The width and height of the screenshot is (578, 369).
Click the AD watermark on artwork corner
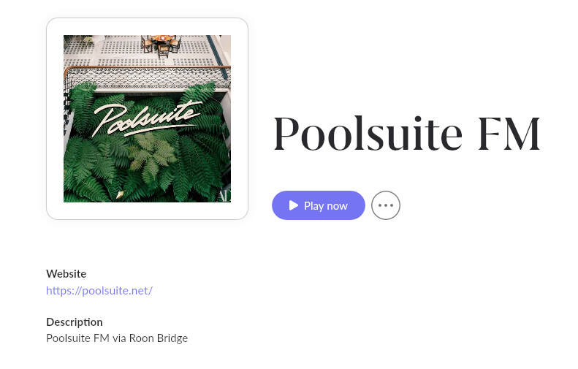[223, 195]
